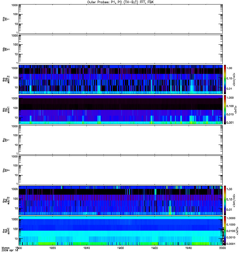Select the 1900 time axis label
241x257 pixels.
coord(121,248)
